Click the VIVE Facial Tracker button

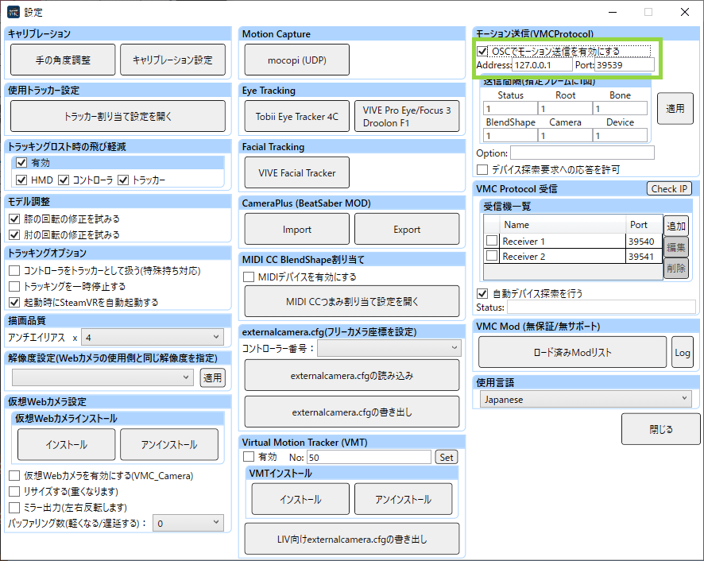[296, 173]
